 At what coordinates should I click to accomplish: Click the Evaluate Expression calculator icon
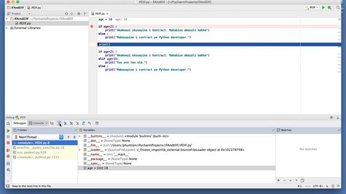pos(97,123)
